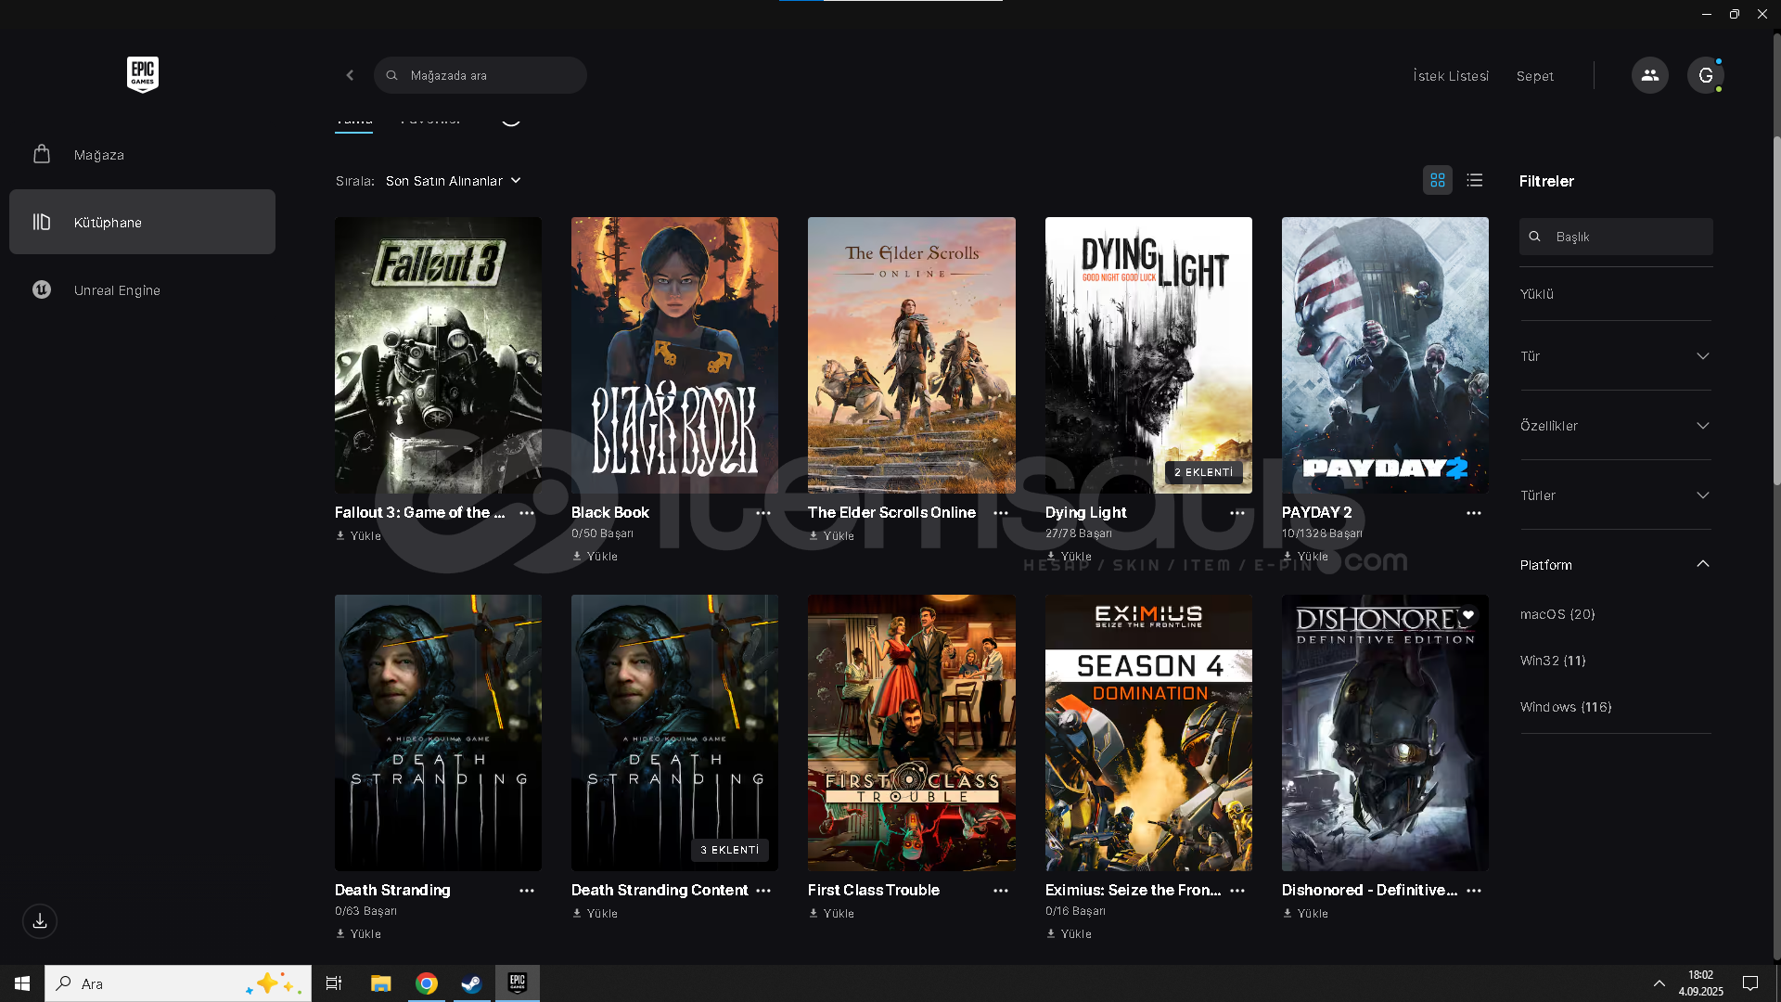Click Yükle under Black Book
Image resolution: width=1781 pixels, height=1002 pixels.
tap(595, 557)
